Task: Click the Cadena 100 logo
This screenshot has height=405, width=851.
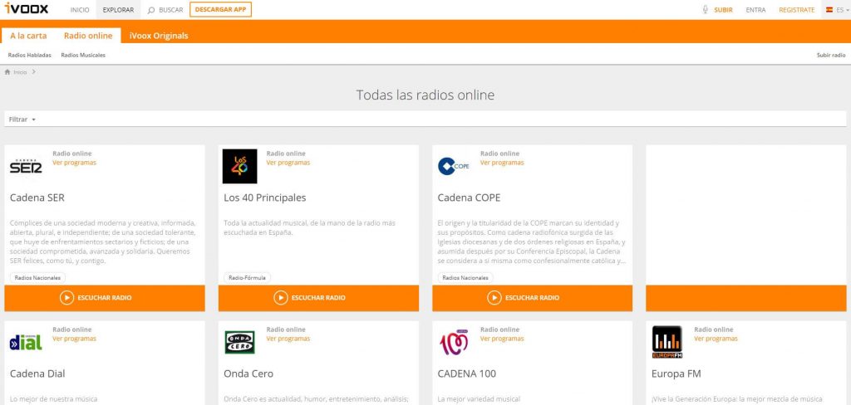Action: tap(454, 342)
